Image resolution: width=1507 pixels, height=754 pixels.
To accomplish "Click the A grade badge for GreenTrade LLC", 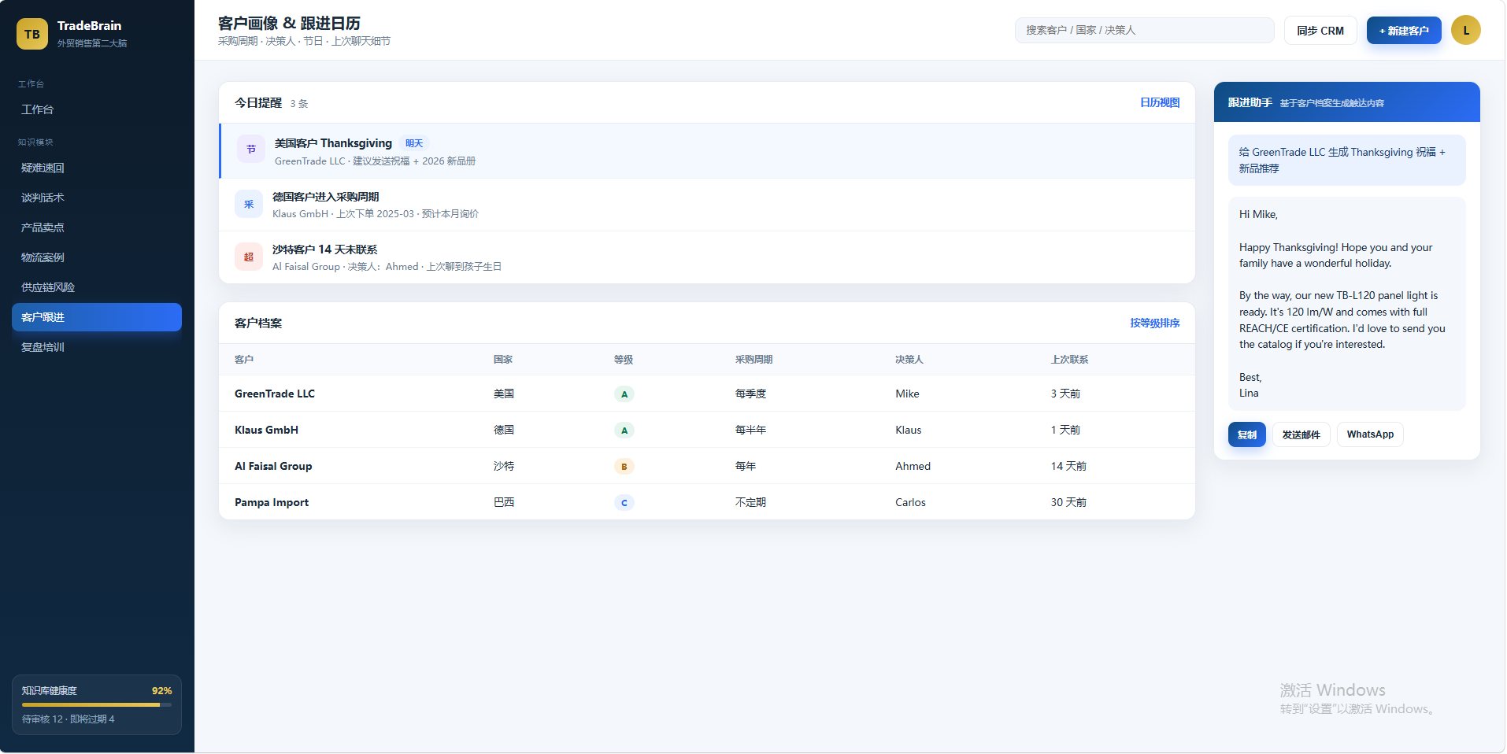I will click(624, 394).
